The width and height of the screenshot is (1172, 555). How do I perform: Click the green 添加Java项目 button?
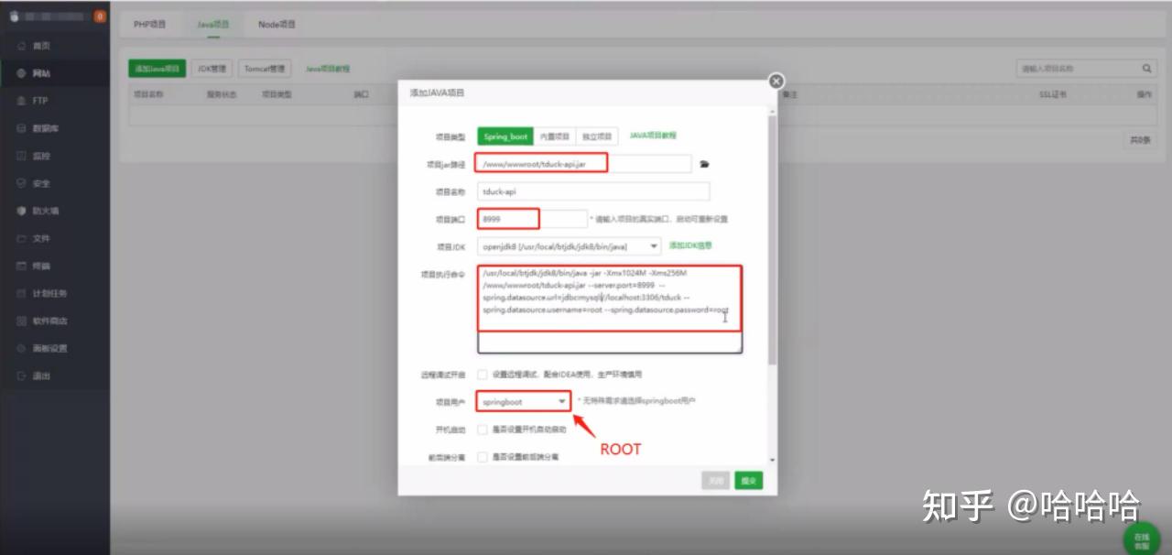coord(157,69)
